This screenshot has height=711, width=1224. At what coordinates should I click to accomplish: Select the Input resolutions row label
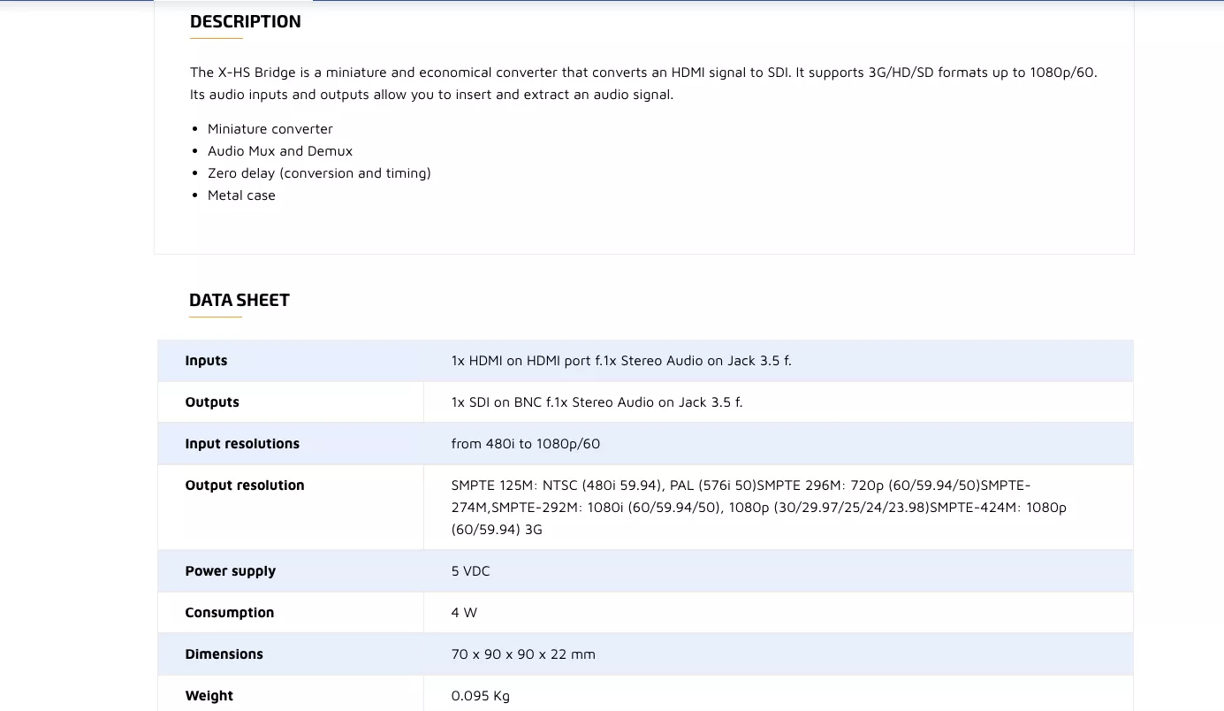point(242,444)
